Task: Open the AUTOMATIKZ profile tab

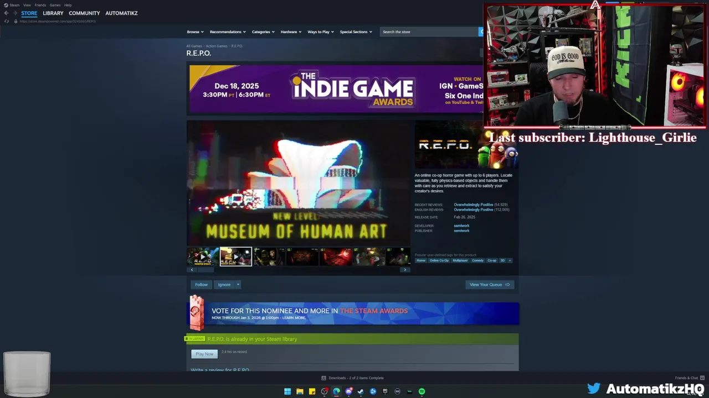Action: click(121, 13)
